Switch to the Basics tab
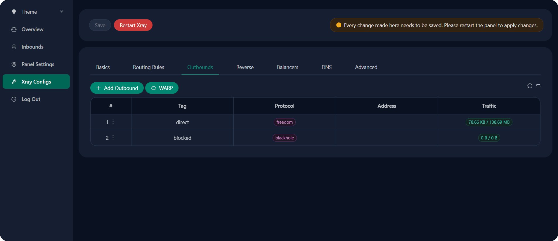The height and width of the screenshot is (241, 558). click(x=103, y=67)
